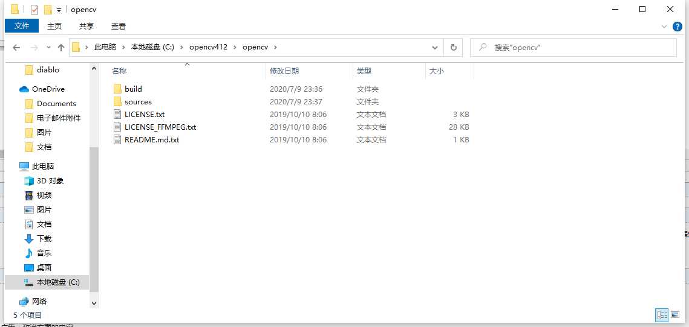Select README.md.txt file icon
The image size is (689, 327).
[117, 140]
